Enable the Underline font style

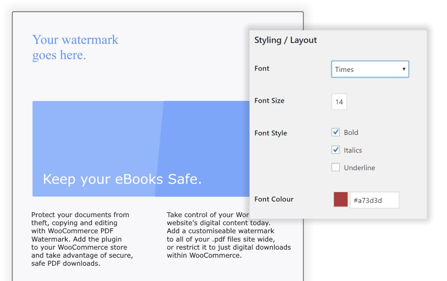click(336, 167)
